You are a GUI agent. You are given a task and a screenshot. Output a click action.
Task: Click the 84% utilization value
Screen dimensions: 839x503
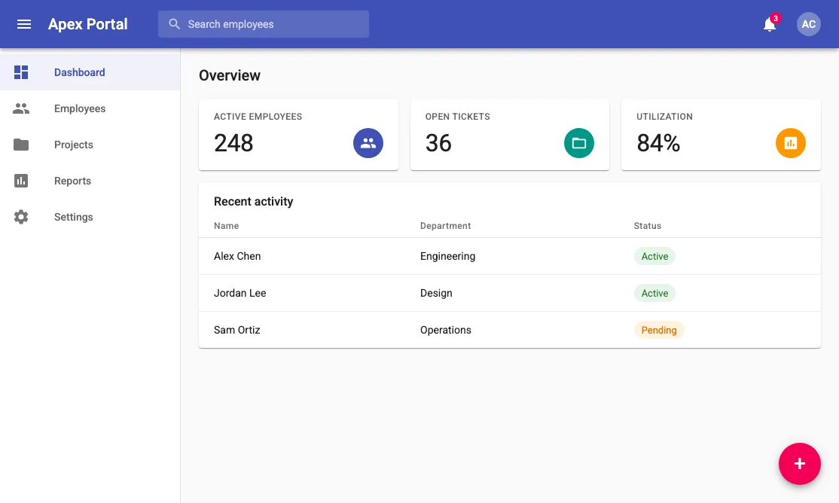[658, 143]
